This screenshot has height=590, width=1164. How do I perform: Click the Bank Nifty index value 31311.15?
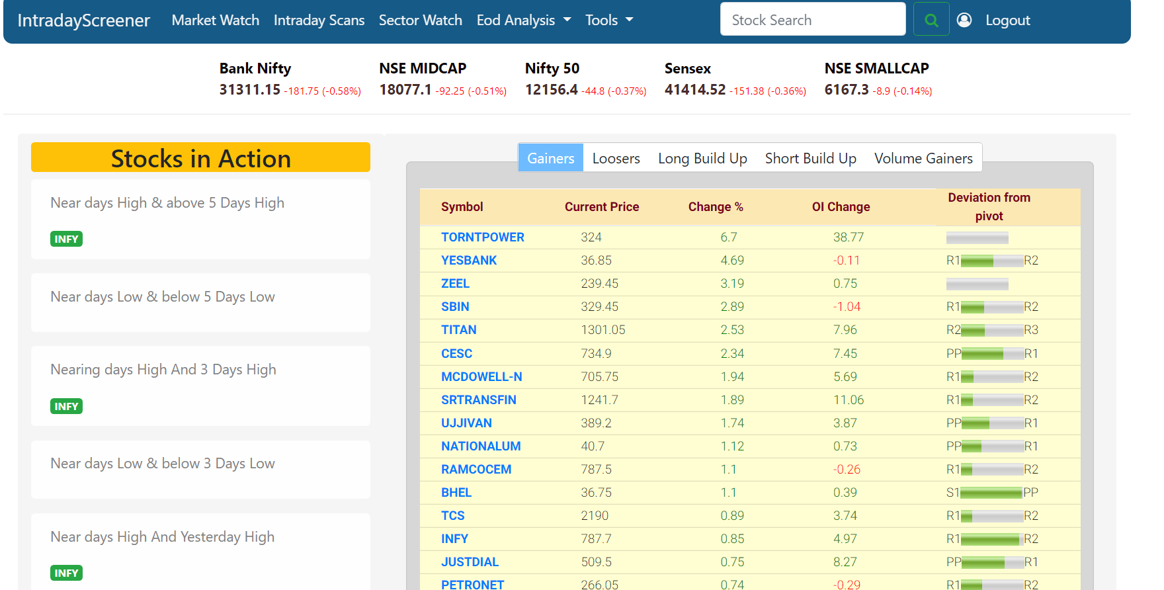pyautogui.click(x=250, y=89)
